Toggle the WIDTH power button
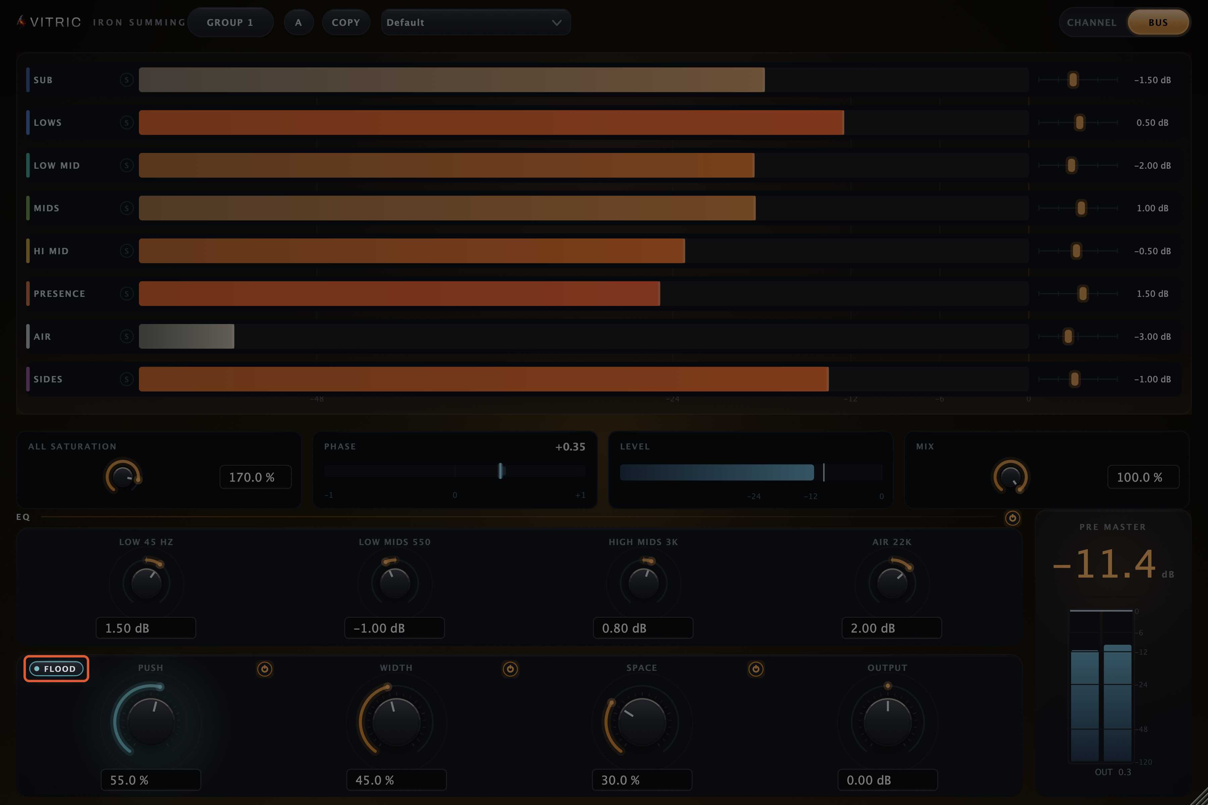The image size is (1208, 805). (x=510, y=669)
